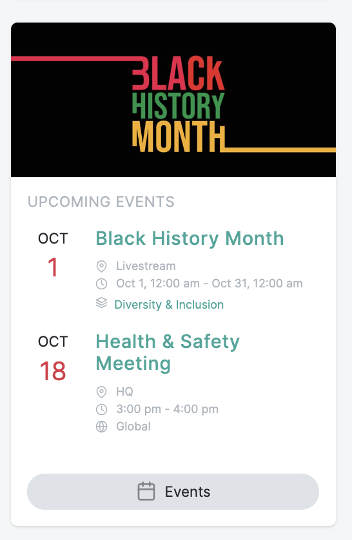Click the Oct 1 to Oct 31 date range
Image resolution: width=352 pixels, height=540 pixels.
pos(210,284)
